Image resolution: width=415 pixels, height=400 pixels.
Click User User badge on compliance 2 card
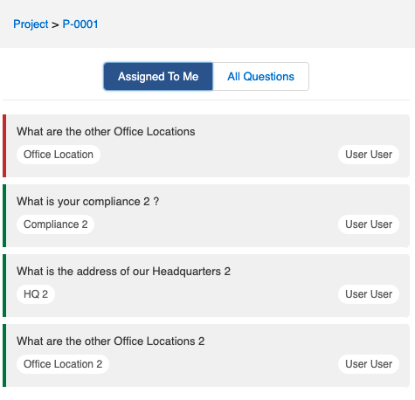[369, 224]
